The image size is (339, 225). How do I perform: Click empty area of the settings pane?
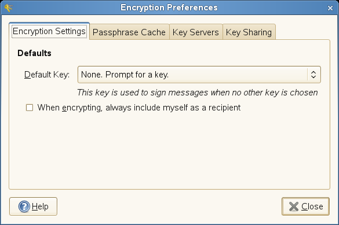click(169, 151)
